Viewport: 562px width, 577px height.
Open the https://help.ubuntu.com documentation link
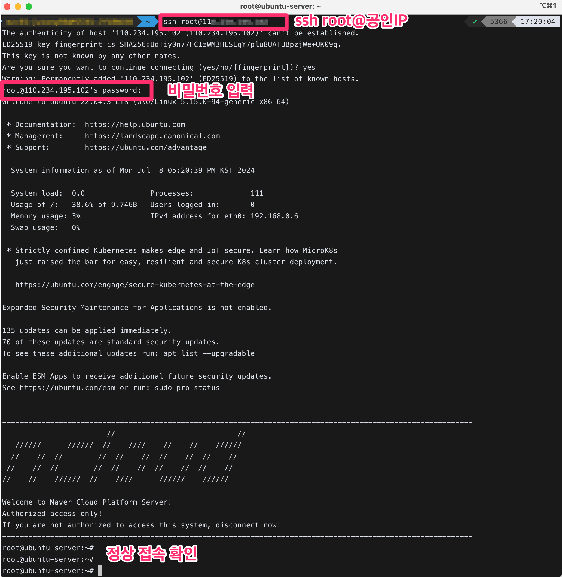135,124
